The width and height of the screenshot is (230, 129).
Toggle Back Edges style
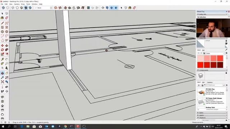click(x=8, y=8)
